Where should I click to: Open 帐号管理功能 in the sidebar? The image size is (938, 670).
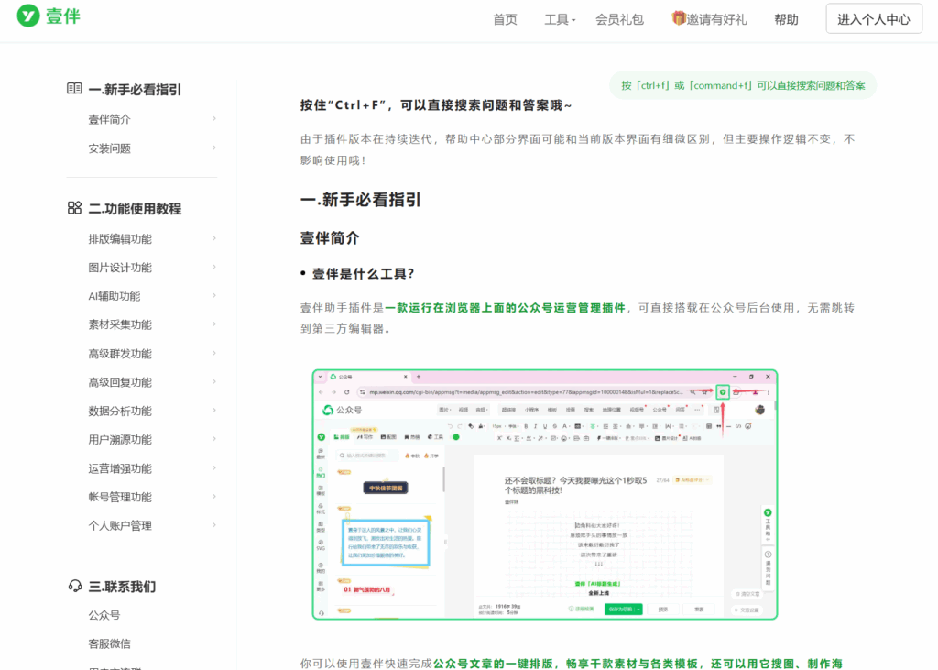(120, 497)
